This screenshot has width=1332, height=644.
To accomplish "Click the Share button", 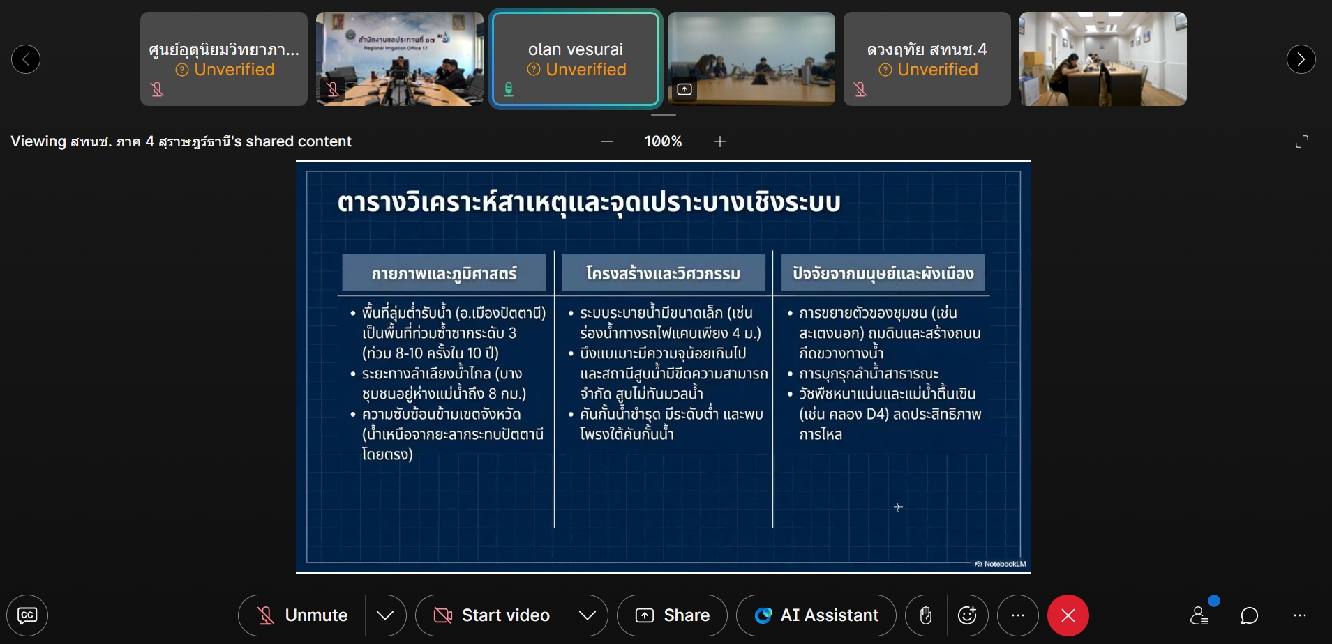I will coord(672,615).
